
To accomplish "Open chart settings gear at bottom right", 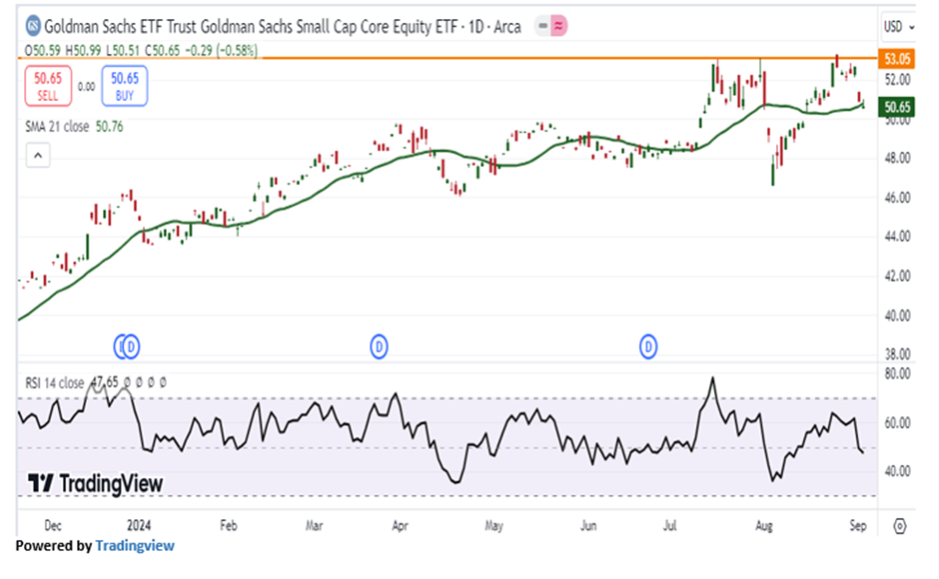I will pyautogui.click(x=899, y=526).
